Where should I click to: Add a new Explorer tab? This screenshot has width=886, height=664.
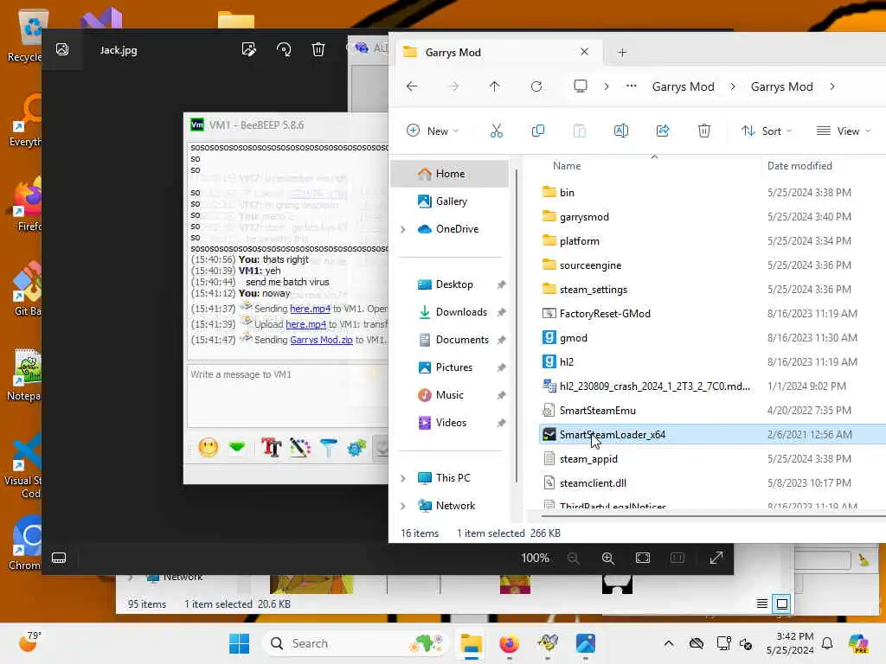(x=622, y=53)
